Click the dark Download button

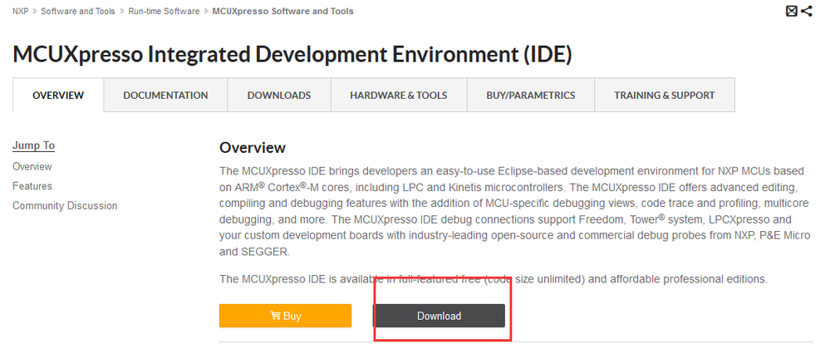(x=439, y=316)
